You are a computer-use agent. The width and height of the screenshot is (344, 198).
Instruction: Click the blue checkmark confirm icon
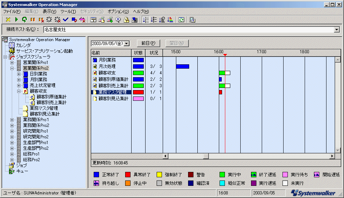[x=65, y=20]
